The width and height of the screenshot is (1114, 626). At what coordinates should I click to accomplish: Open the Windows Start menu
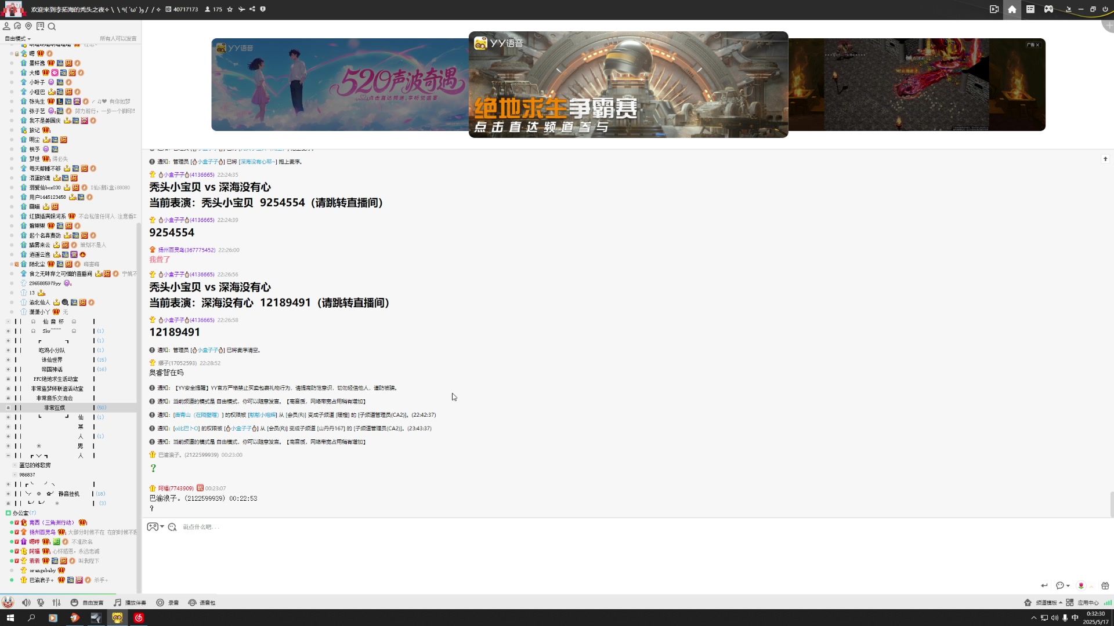10,618
